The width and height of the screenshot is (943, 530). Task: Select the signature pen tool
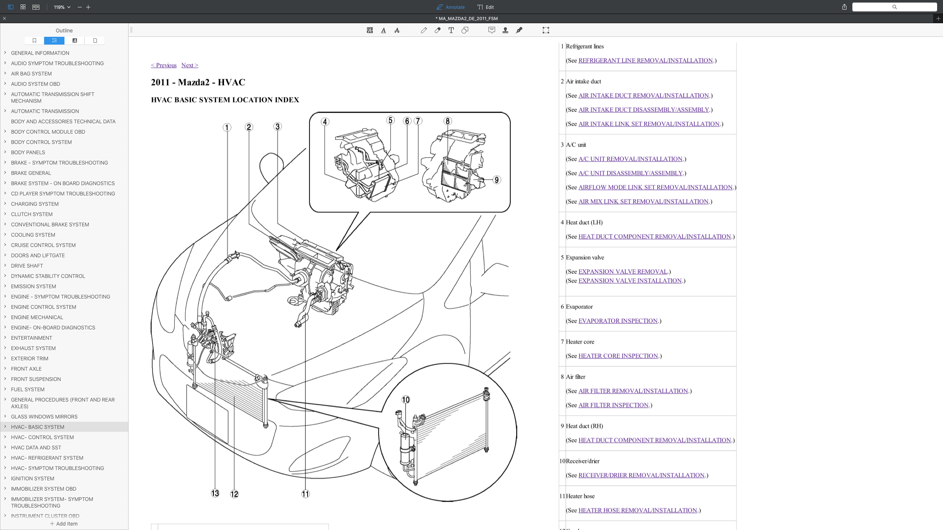[519, 31]
